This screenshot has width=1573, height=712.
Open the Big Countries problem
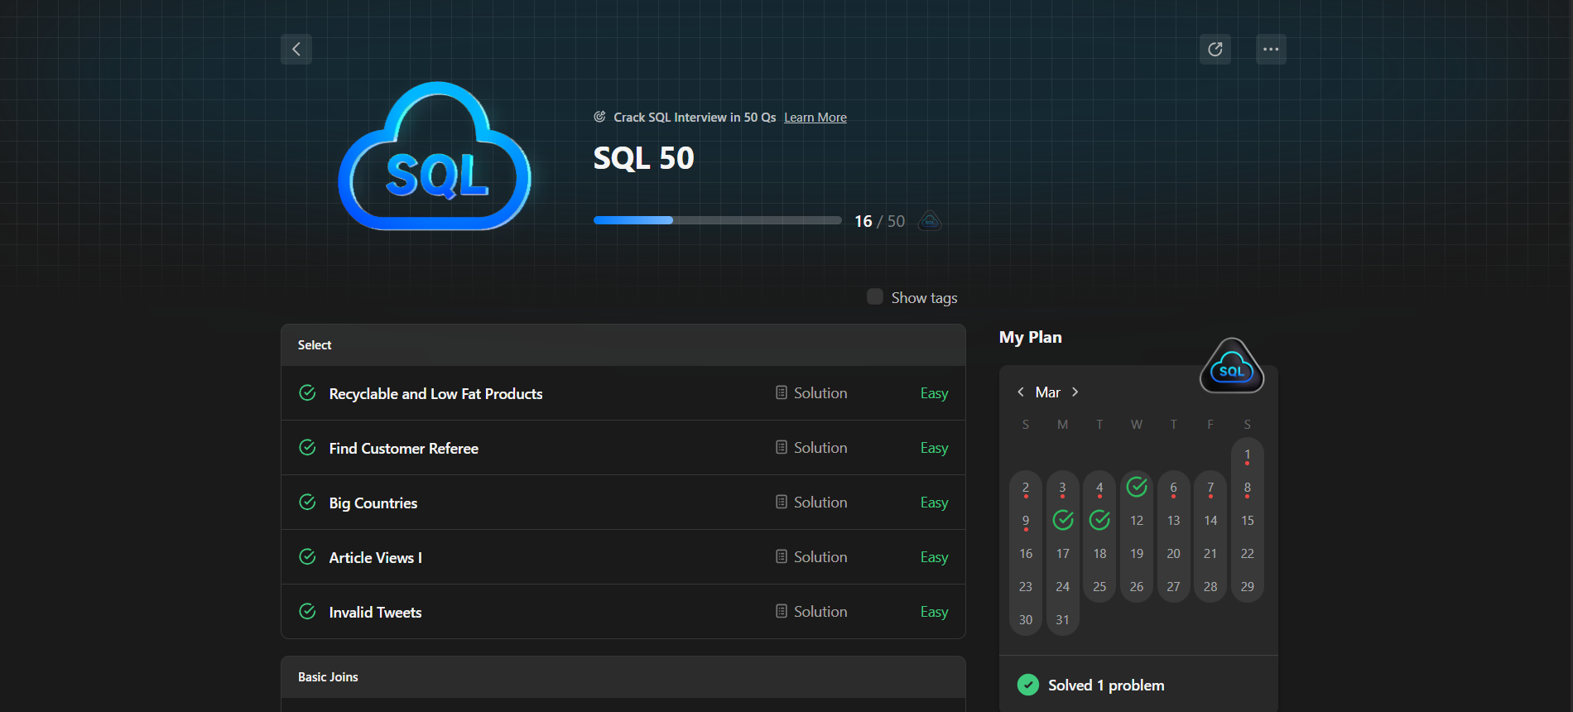tap(373, 503)
